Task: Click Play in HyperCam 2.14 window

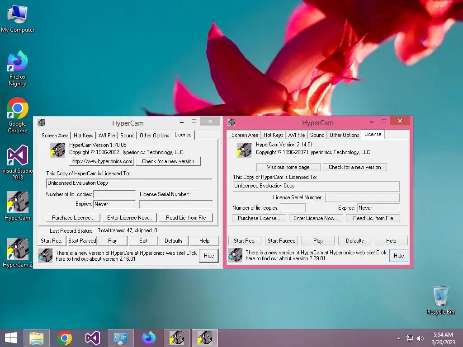Action: (x=318, y=241)
